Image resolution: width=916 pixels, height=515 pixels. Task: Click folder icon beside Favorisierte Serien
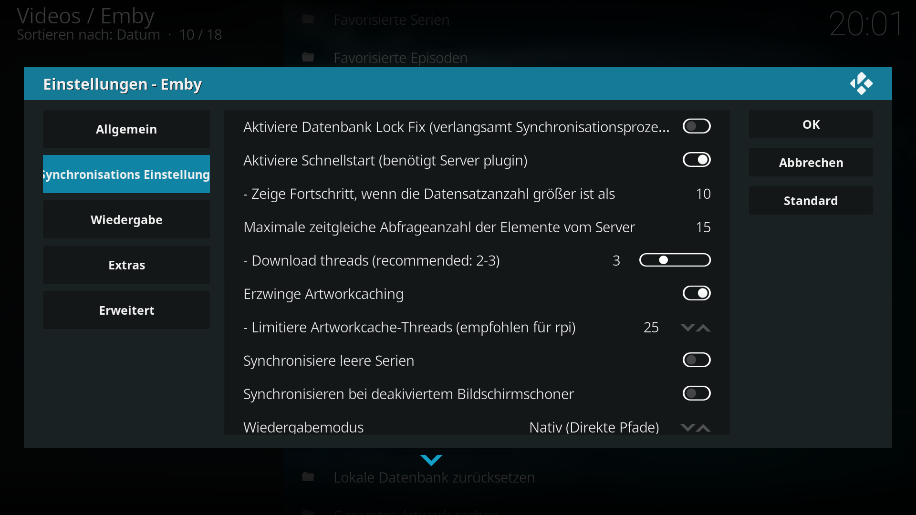point(308,20)
